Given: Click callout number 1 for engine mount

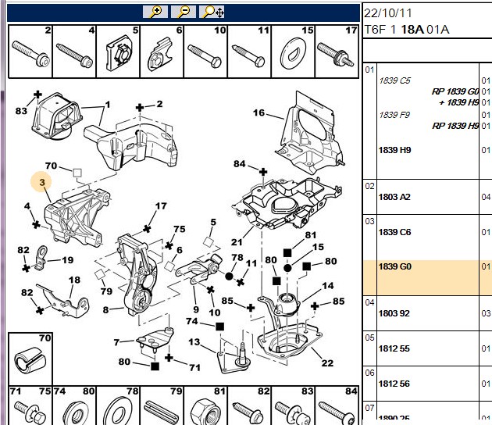Looking at the screenshot, I should coord(108,105).
